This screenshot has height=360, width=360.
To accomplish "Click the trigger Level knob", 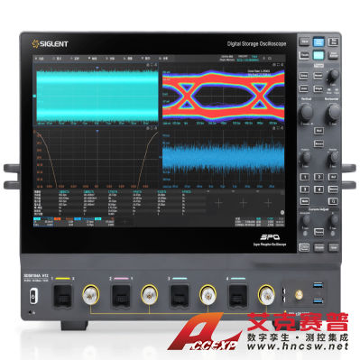I will [x=333, y=75].
